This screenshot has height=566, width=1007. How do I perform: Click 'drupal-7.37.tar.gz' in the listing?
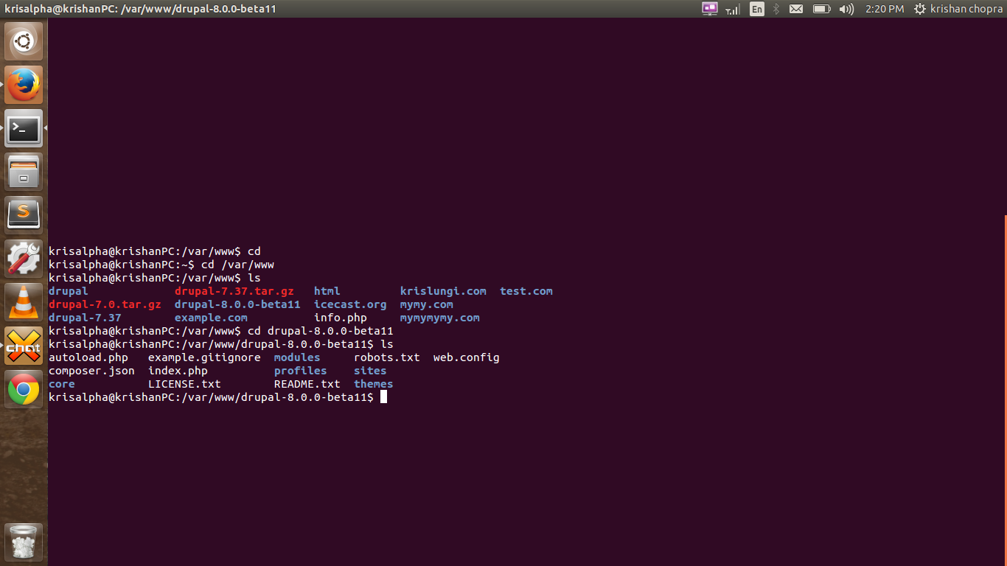234,291
